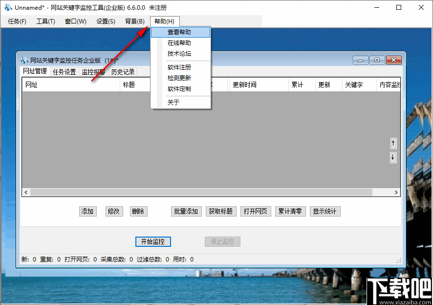Click the up arrow beside the URL list

click(x=393, y=143)
